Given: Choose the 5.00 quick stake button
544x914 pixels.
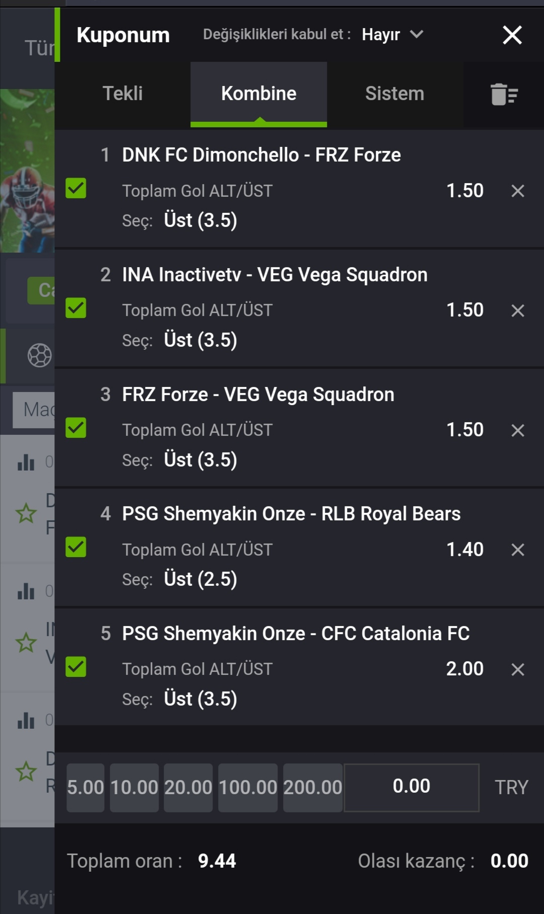Looking at the screenshot, I should tap(86, 788).
